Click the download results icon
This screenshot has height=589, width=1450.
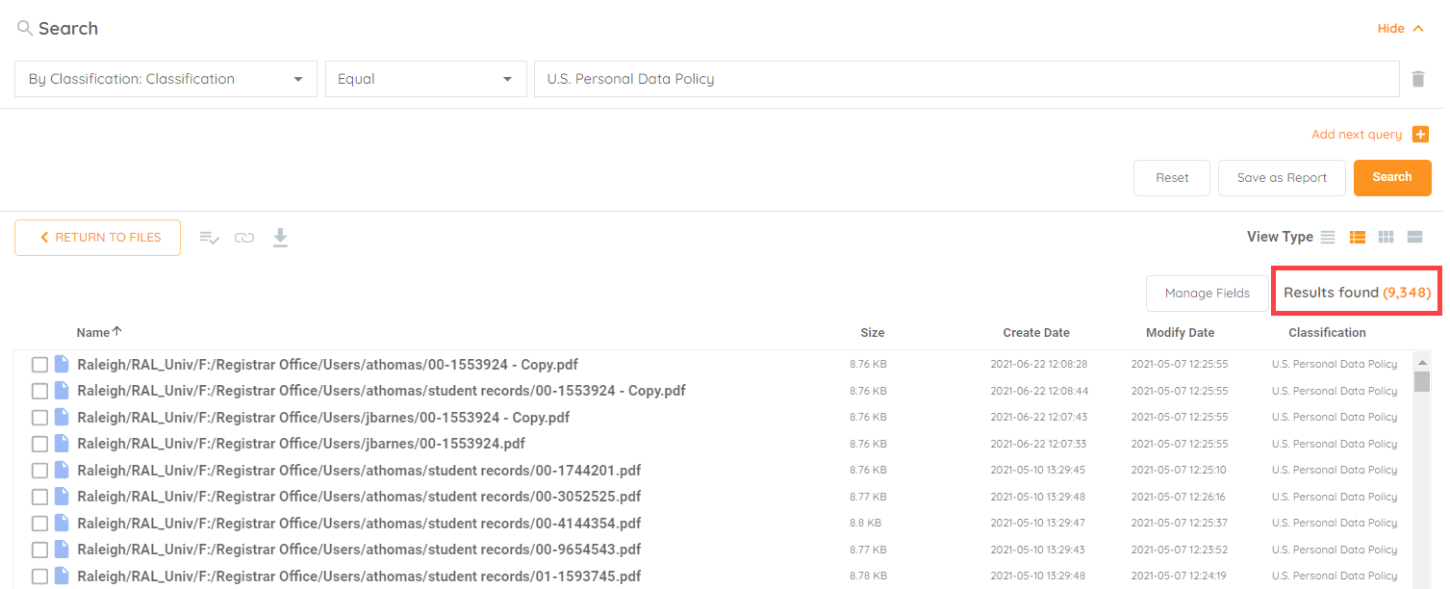pos(280,237)
